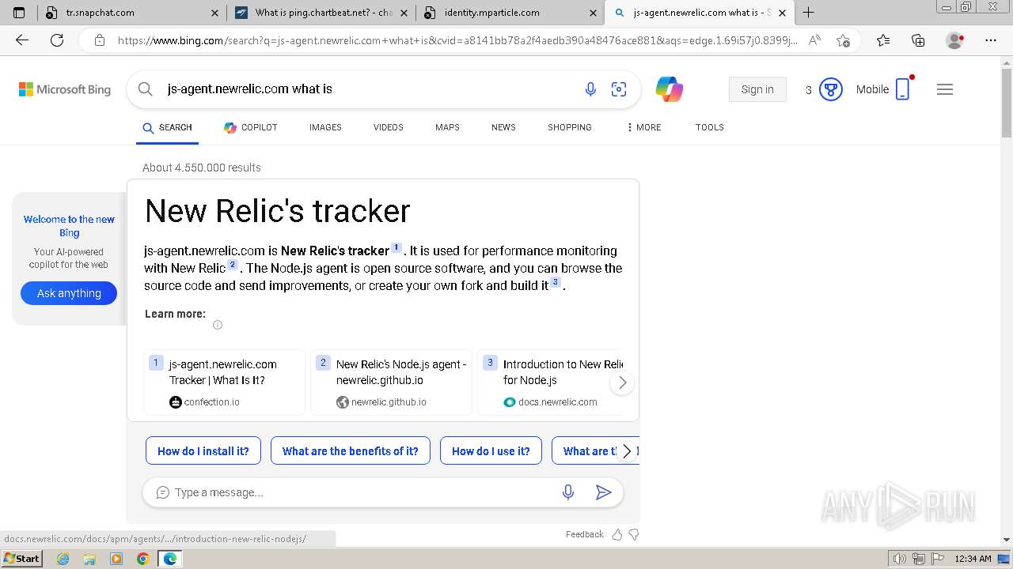Click the browser back arrow
Image resolution: width=1013 pixels, height=569 pixels.
click(x=22, y=40)
